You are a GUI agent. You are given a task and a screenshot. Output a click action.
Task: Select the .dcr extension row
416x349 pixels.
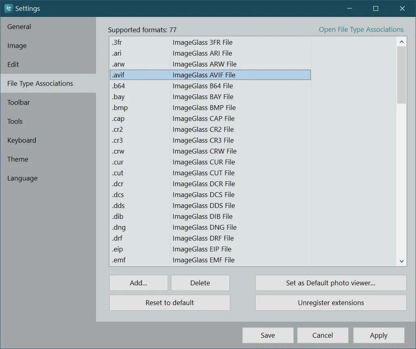click(x=210, y=184)
